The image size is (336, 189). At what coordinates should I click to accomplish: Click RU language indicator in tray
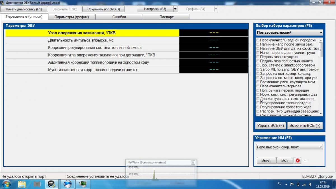coord(279,184)
